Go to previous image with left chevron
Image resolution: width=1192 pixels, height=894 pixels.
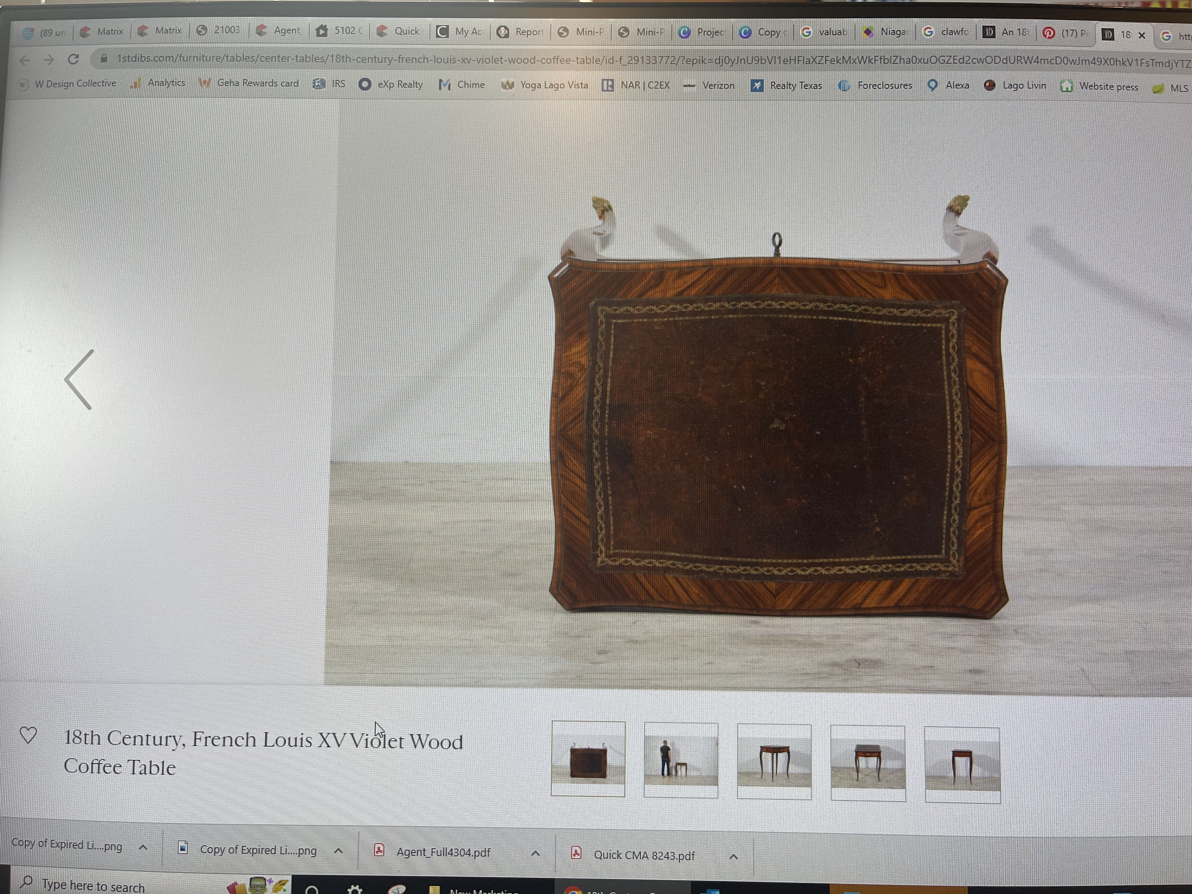pos(79,379)
